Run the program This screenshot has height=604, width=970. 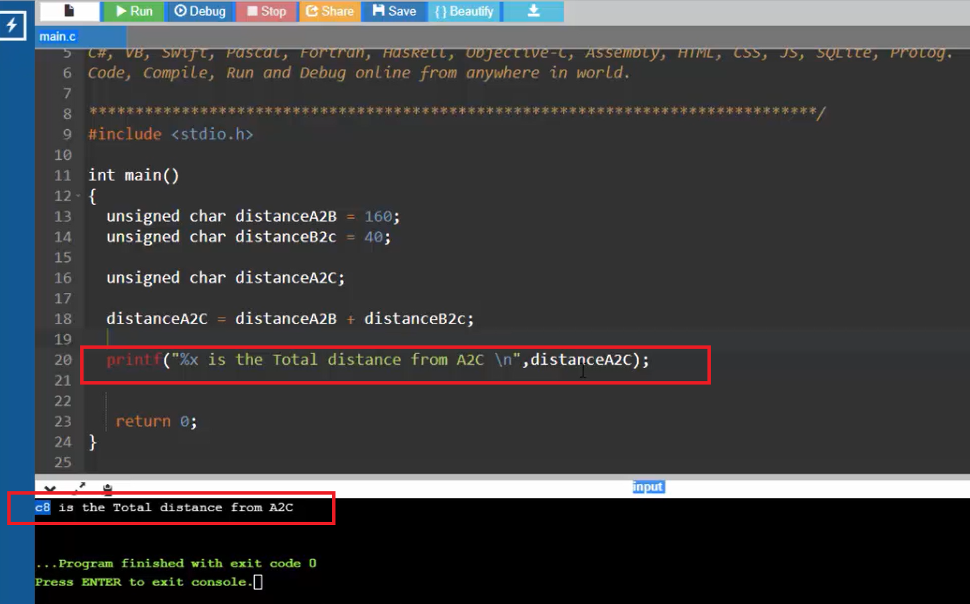(x=133, y=11)
